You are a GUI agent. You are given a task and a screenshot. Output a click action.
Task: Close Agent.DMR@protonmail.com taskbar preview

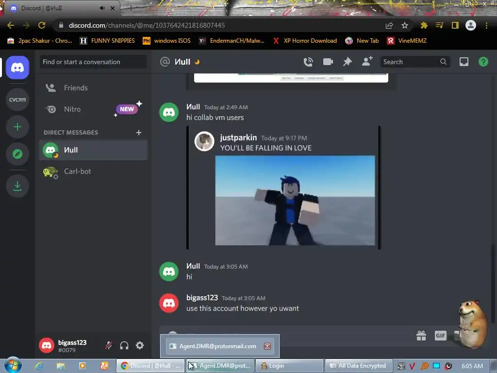267,346
